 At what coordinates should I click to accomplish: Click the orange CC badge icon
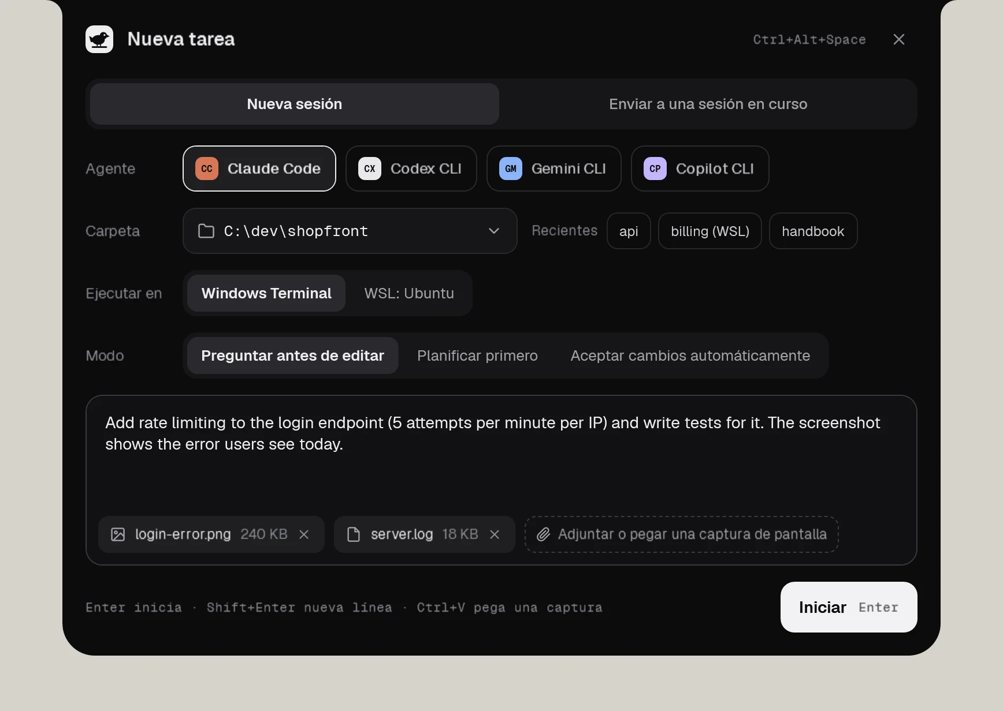[207, 169]
